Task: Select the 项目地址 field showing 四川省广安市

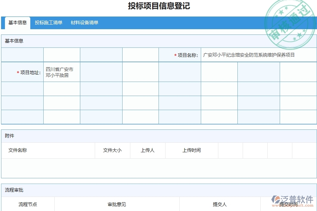Action: 61,72
